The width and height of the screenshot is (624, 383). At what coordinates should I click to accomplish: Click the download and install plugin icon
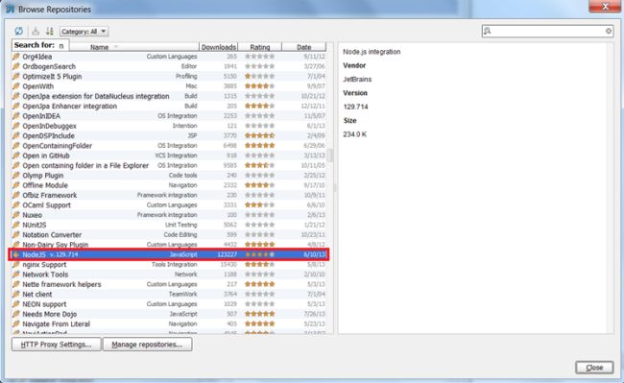click(x=36, y=31)
